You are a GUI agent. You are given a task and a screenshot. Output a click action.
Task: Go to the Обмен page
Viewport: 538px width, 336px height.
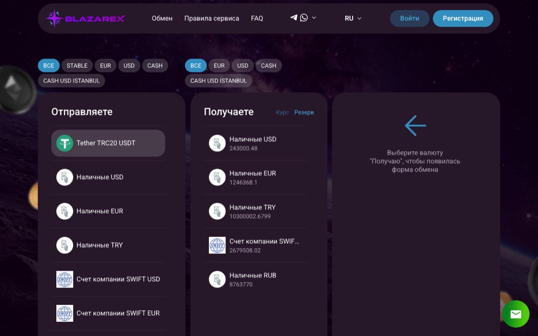point(162,18)
